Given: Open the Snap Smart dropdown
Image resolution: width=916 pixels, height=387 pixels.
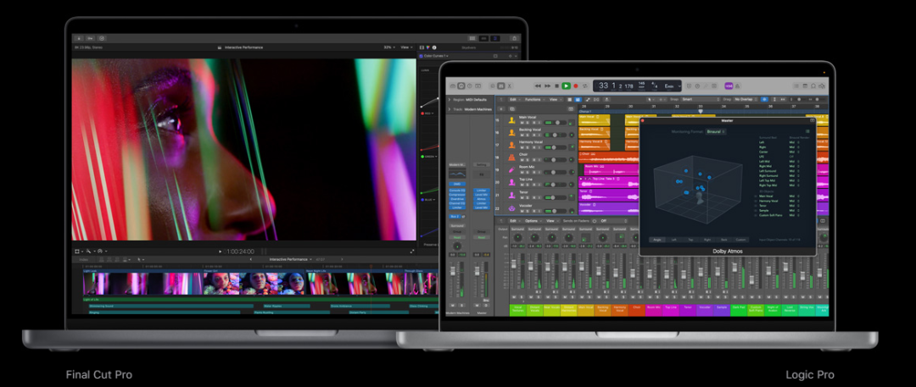Looking at the screenshot, I should tap(700, 99).
